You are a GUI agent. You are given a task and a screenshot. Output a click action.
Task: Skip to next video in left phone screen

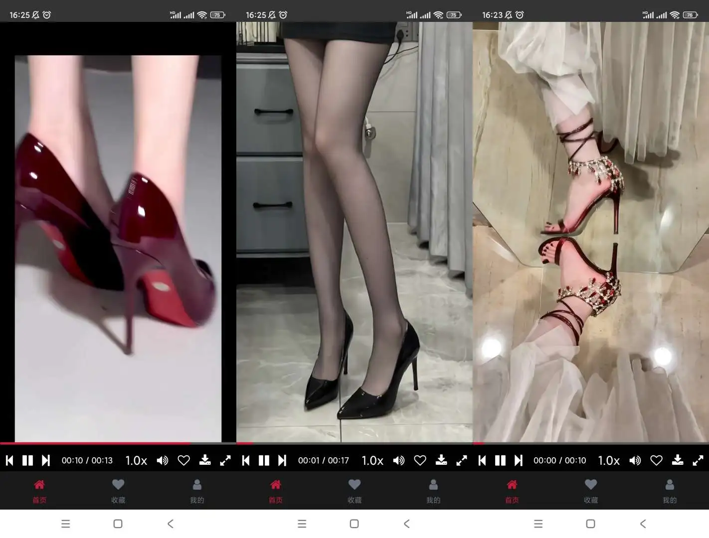[x=46, y=460]
